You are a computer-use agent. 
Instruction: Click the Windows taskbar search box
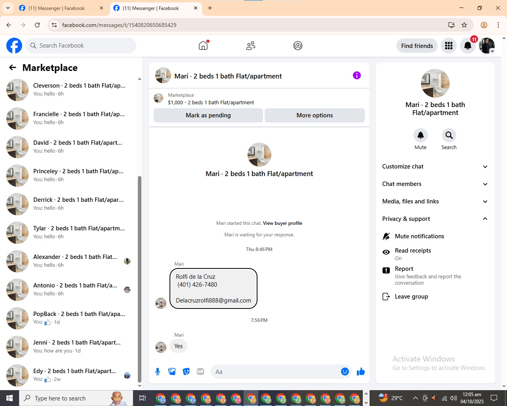pos(76,398)
